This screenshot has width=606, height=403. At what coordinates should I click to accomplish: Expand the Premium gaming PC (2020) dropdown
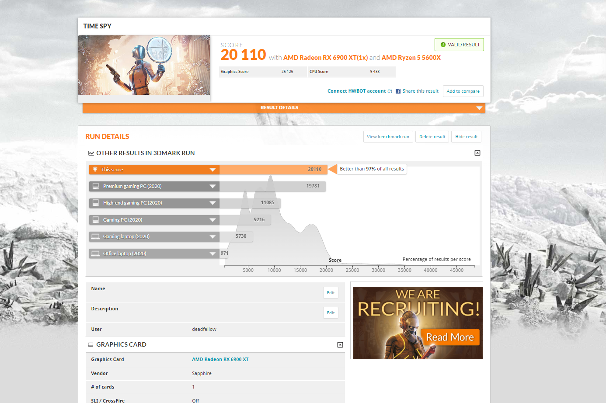(212, 186)
